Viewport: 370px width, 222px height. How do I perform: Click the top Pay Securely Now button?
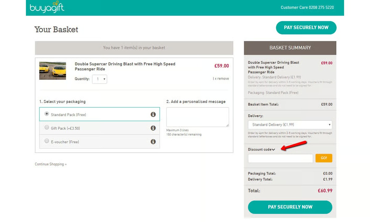click(x=306, y=27)
